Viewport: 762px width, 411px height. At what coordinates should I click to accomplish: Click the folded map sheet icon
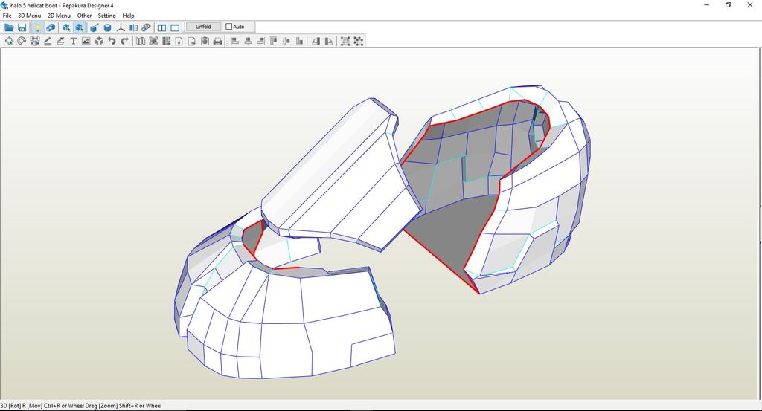pyautogui.click(x=141, y=41)
